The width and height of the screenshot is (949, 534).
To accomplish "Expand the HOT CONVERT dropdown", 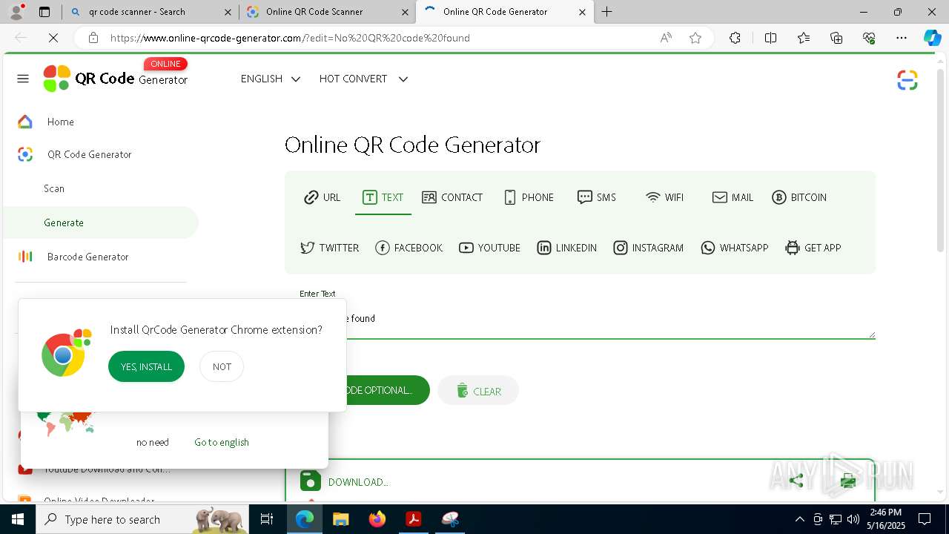I will (364, 79).
